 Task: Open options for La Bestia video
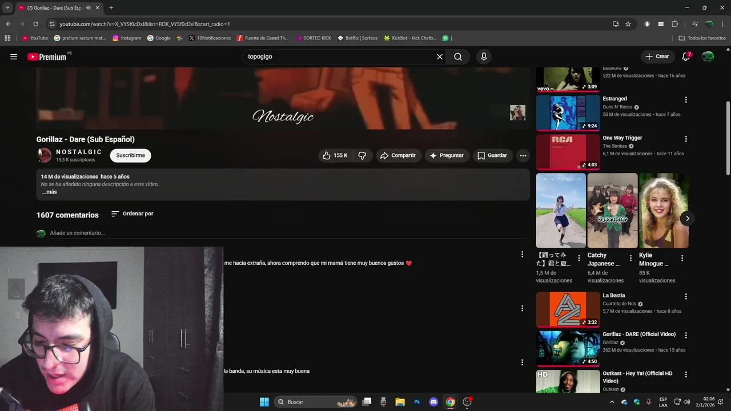686,296
